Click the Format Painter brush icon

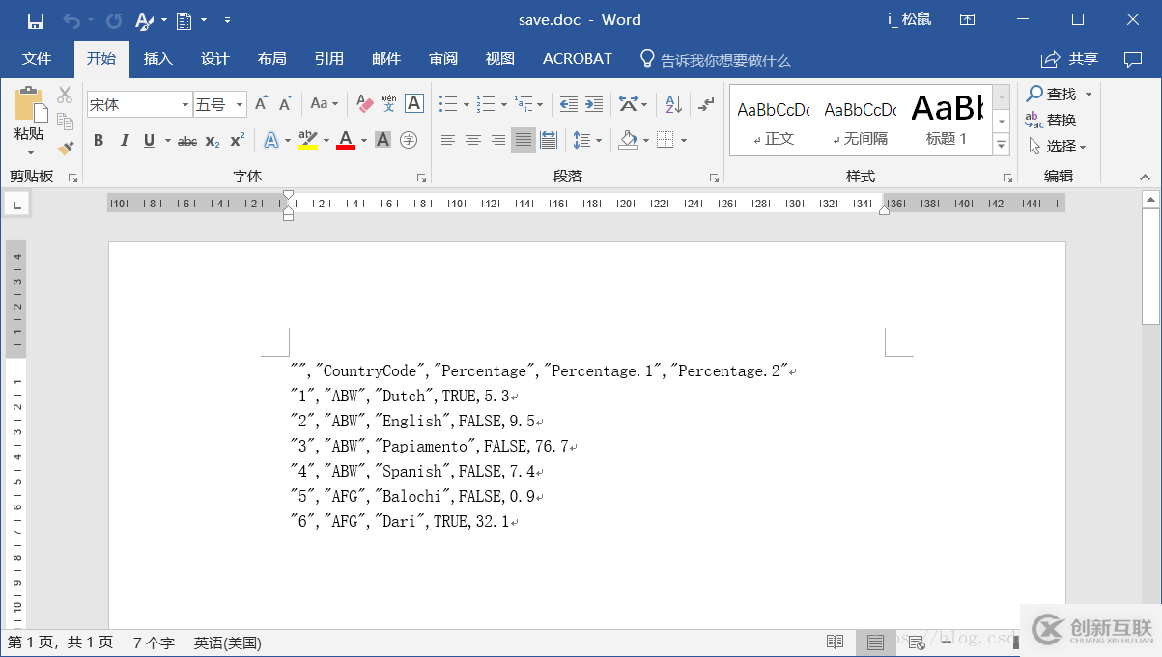pos(66,148)
